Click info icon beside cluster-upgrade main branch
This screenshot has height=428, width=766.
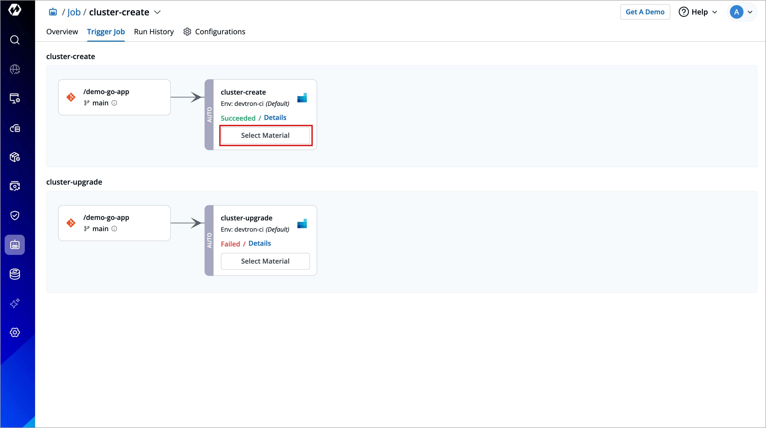point(114,229)
